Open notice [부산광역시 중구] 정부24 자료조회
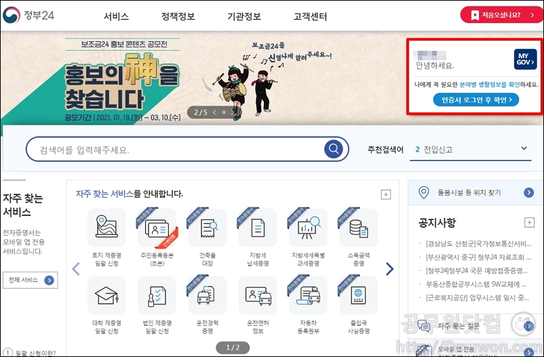The width and height of the screenshot is (544, 357). 478,257
